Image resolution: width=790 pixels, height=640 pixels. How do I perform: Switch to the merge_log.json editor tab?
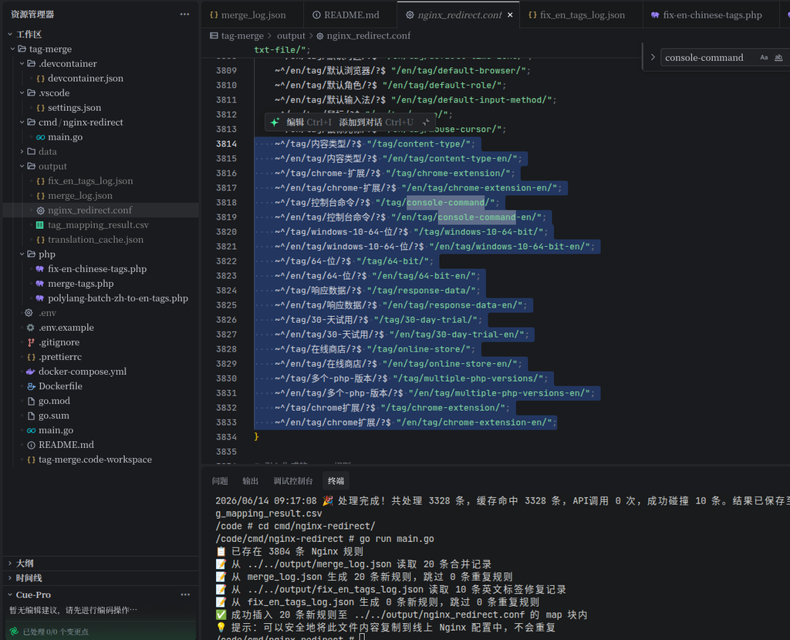pyautogui.click(x=252, y=15)
